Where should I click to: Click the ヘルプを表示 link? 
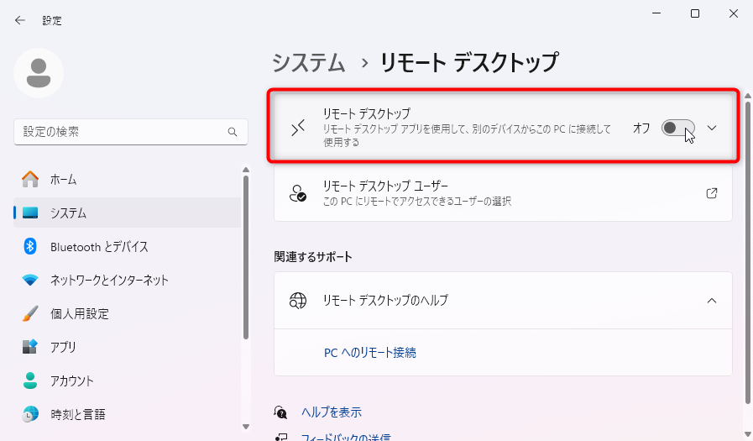(x=332, y=412)
